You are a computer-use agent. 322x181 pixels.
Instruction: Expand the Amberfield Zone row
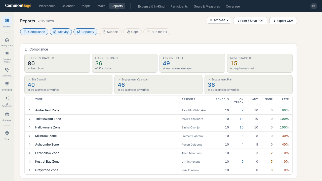click(x=30, y=110)
